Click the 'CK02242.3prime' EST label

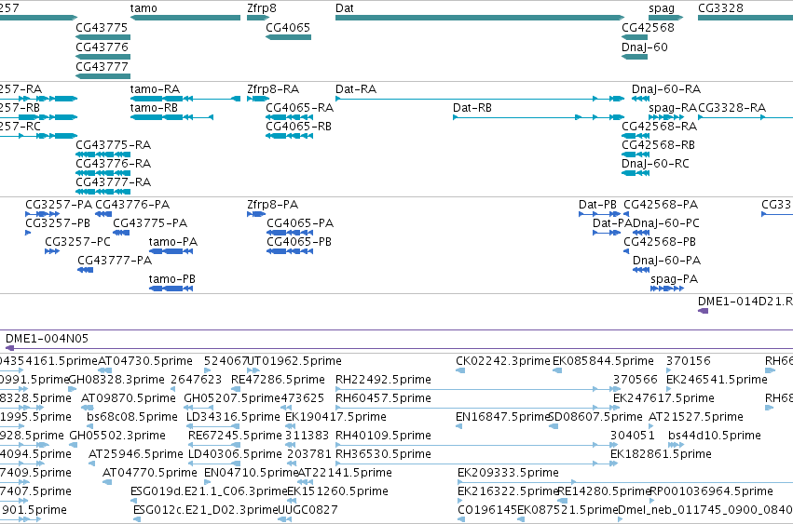[502, 361]
